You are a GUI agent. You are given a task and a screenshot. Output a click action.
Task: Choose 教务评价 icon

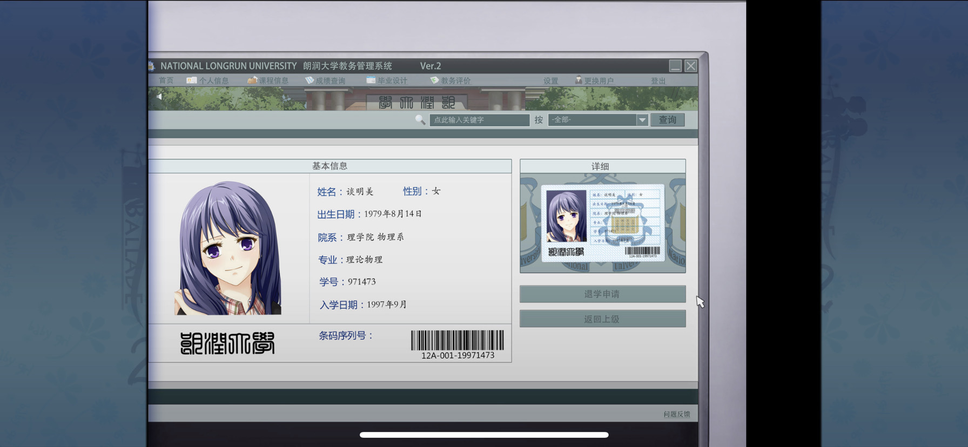434,80
